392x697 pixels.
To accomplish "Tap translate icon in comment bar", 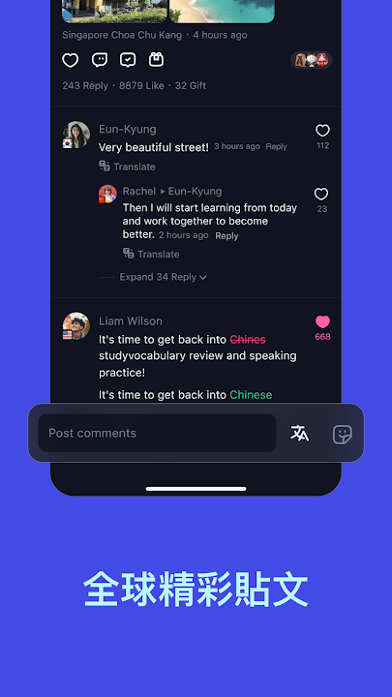I will click(x=299, y=433).
